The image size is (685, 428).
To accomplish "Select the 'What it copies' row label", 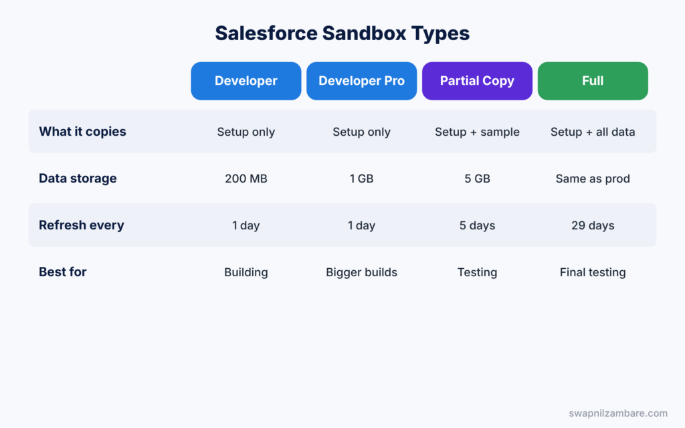I will (82, 132).
